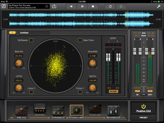Toggle the stereo imager power button
Image resolution: width=164 pixels, height=123 pixels.
pos(12,33)
